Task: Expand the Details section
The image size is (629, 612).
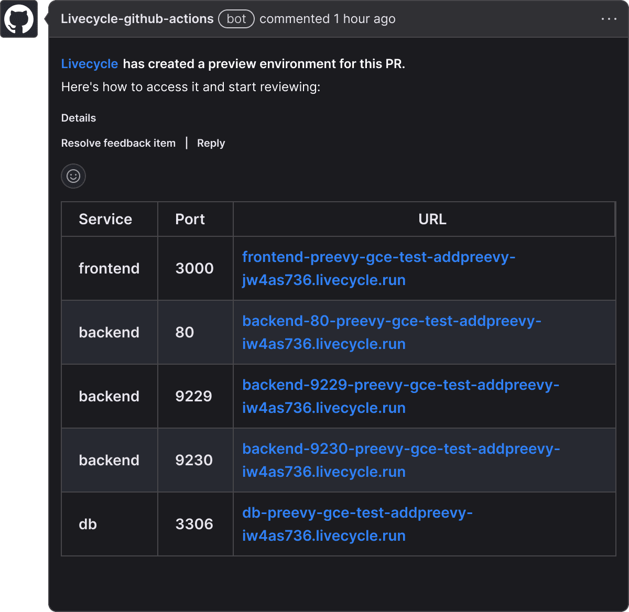Action: (x=79, y=118)
